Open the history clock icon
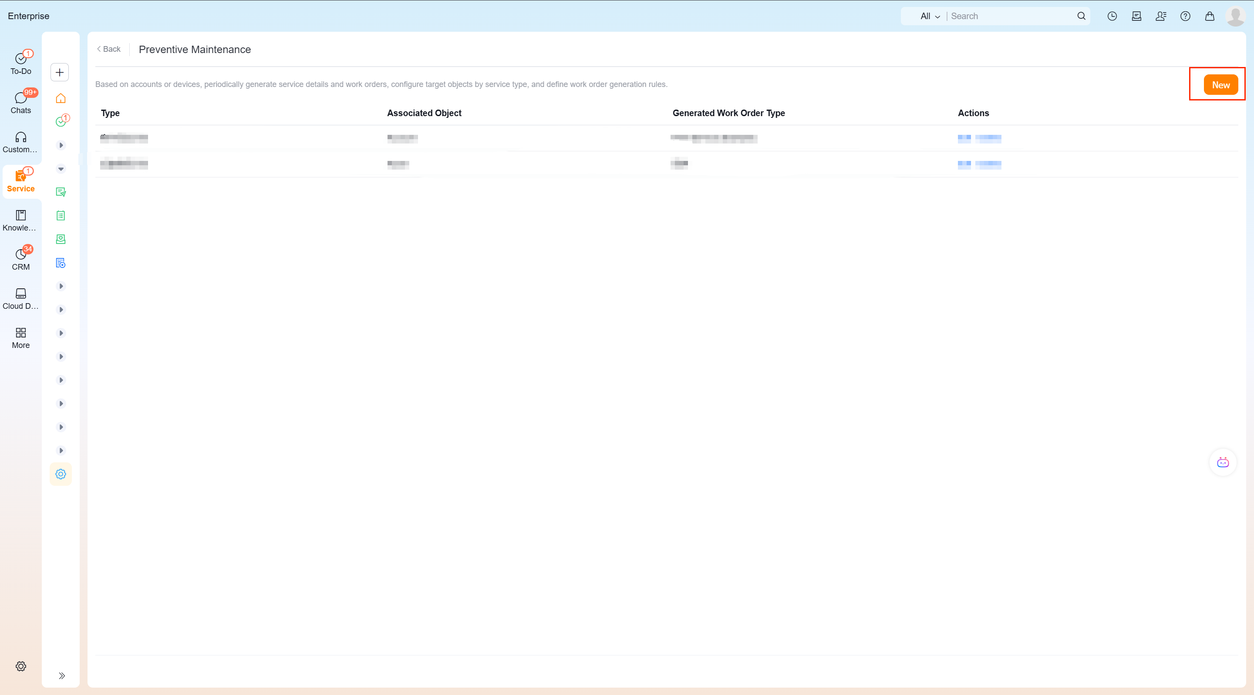The image size is (1254, 695). click(1112, 16)
